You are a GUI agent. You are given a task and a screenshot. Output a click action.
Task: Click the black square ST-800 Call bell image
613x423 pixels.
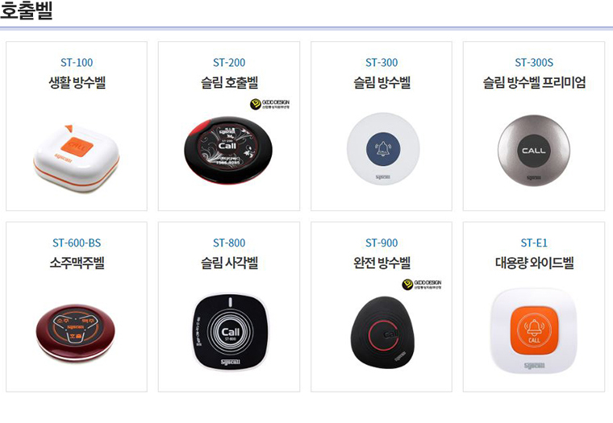click(230, 332)
